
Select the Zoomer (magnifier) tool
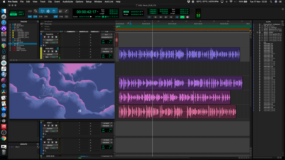click(36, 11)
